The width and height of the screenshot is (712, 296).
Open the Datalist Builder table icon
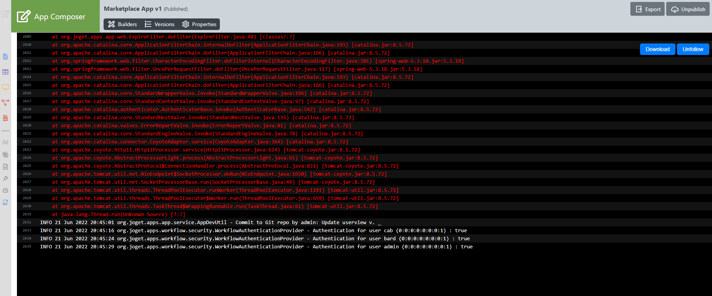[x=5, y=72]
